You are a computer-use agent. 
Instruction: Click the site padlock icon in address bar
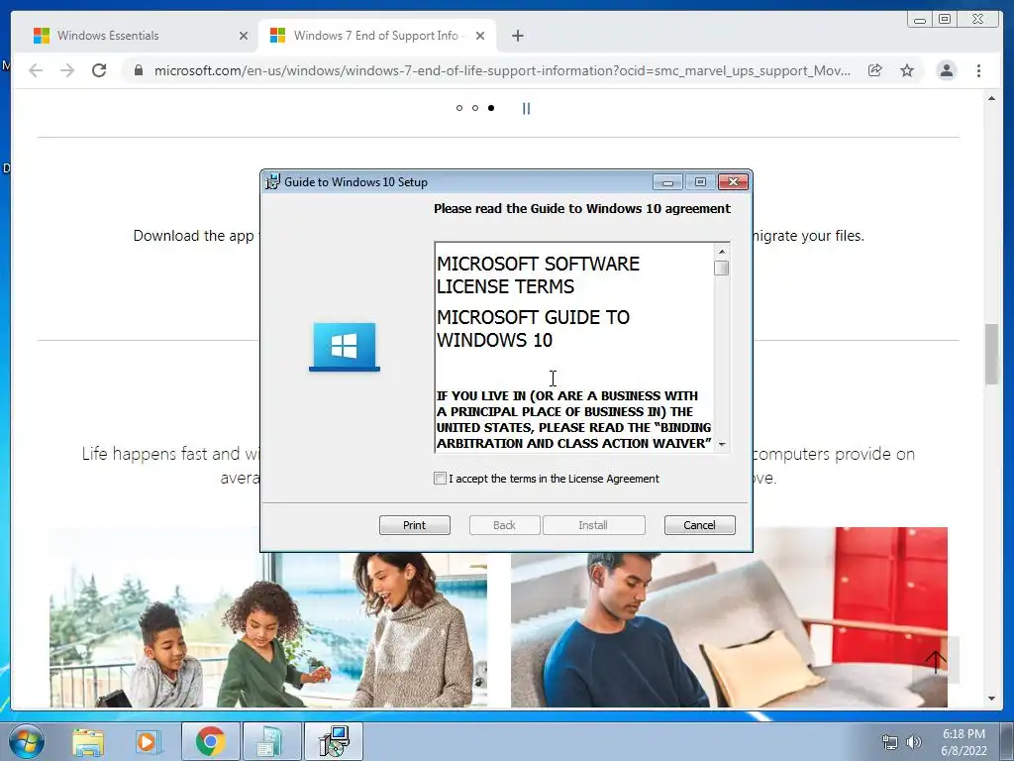tap(139, 70)
